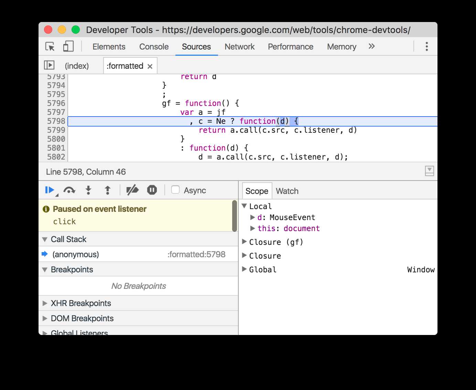This screenshot has height=390, width=476.
Task: Expand the Closure (gf) scope
Action: pos(244,242)
